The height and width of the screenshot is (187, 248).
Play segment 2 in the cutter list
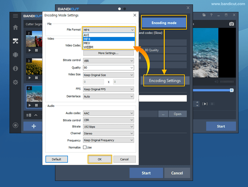point(30,50)
